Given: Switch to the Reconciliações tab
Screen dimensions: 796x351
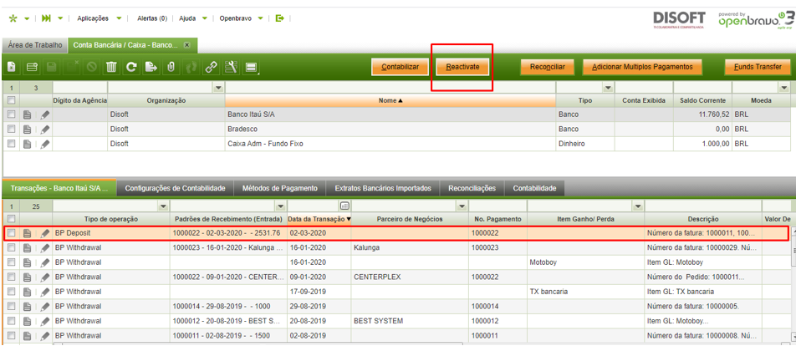Looking at the screenshot, I should coord(473,188).
